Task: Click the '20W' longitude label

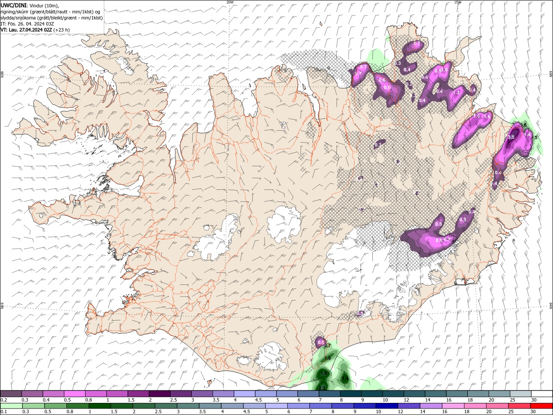Action: 230,2
